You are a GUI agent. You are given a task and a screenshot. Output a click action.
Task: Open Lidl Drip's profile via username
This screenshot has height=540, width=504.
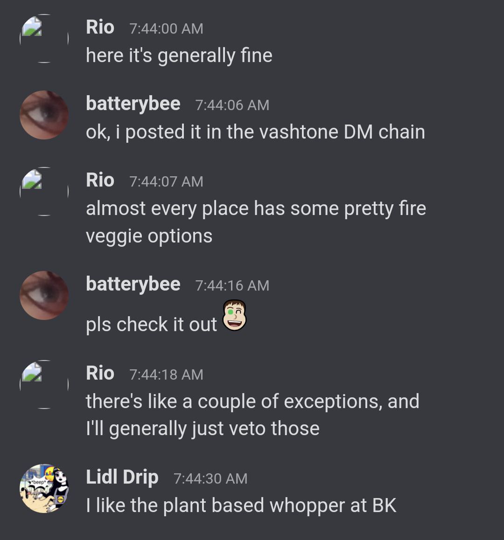tap(122, 478)
